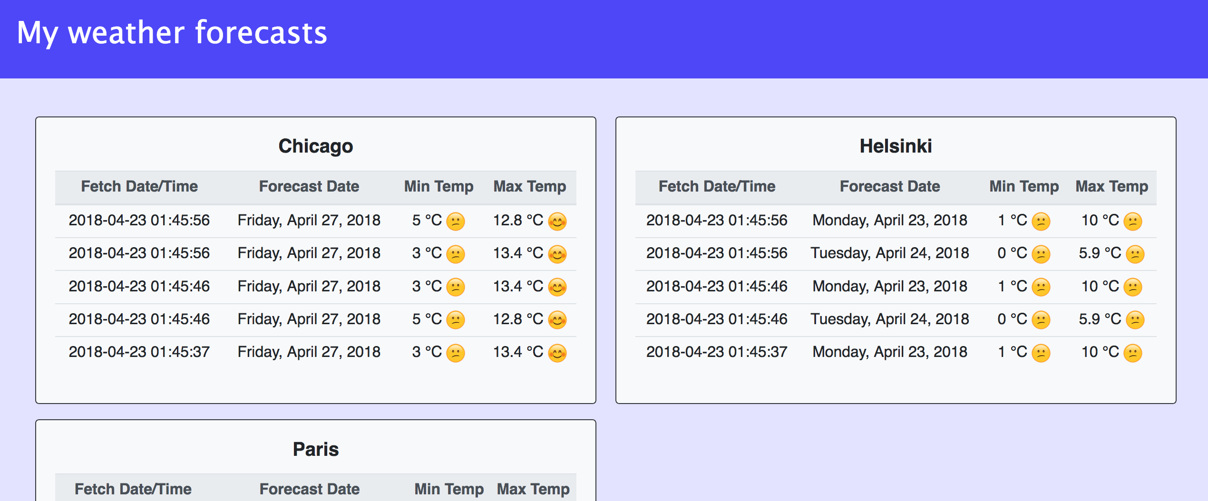Select Helsinki table's Max Temp header
This screenshot has height=501, width=1208.
tap(1112, 186)
